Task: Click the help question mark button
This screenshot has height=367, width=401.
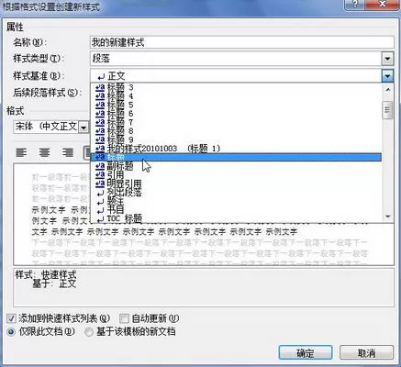Action: point(355,5)
